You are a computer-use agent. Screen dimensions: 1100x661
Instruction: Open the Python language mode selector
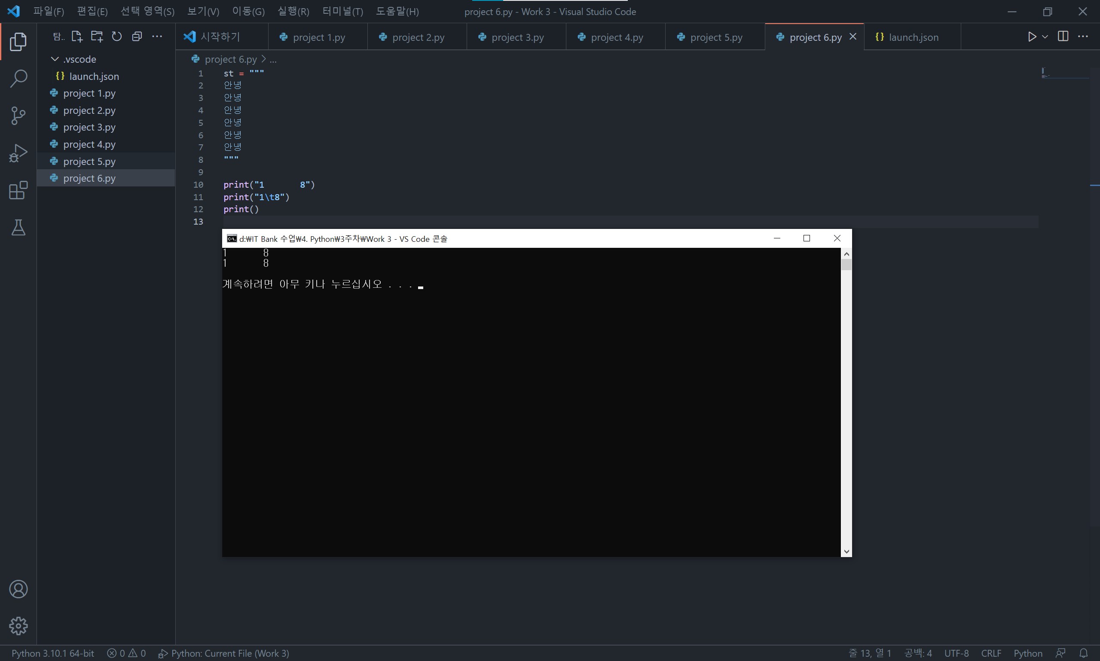(x=1027, y=653)
